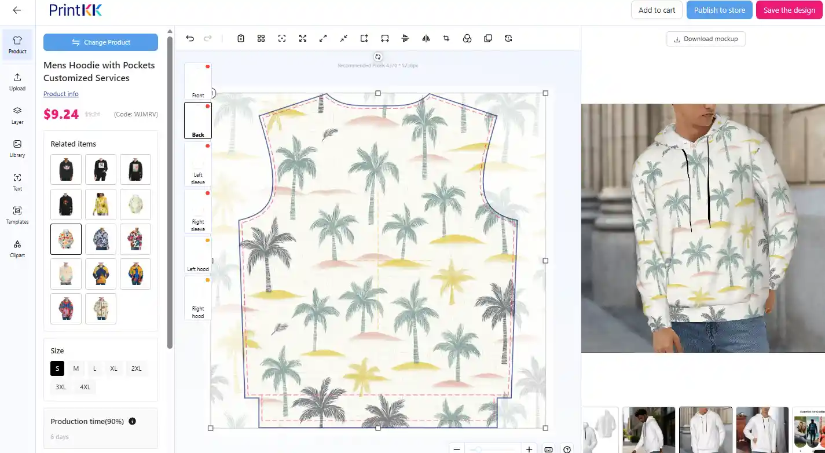The height and width of the screenshot is (453, 825).
Task: Switch to the Front print area
Action: point(198,81)
